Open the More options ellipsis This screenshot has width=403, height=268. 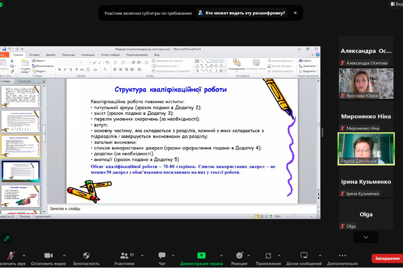pyautogui.click(x=342, y=255)
